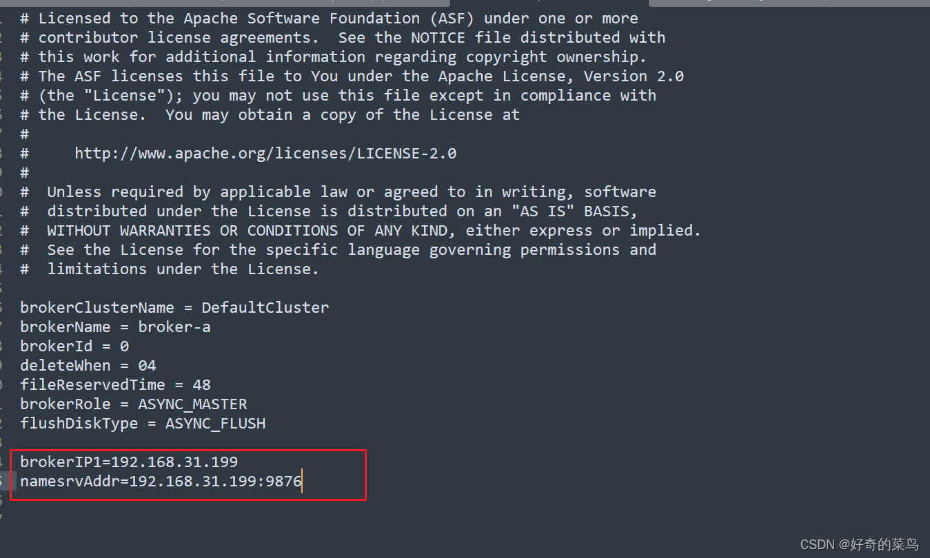The image size is (930, 558).
Task: Click the WITHOUT WARRANTIES OR CONDITIONS comment line
Action: pos(361,230)
